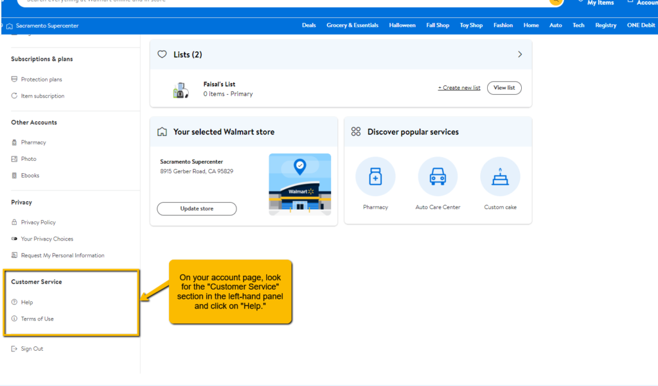The image size is (658, 386).
Task: Open Registry in the top navigation
Action: pos(605,26)
